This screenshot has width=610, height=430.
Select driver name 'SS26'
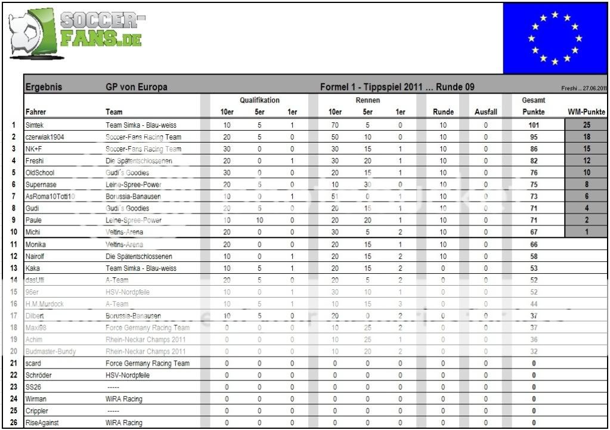click(33, 387)
